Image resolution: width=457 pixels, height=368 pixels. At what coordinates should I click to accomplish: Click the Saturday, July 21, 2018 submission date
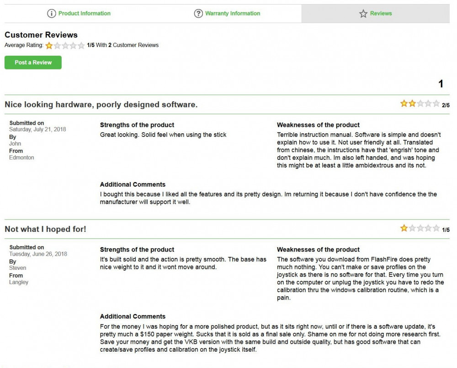point(37,129)
